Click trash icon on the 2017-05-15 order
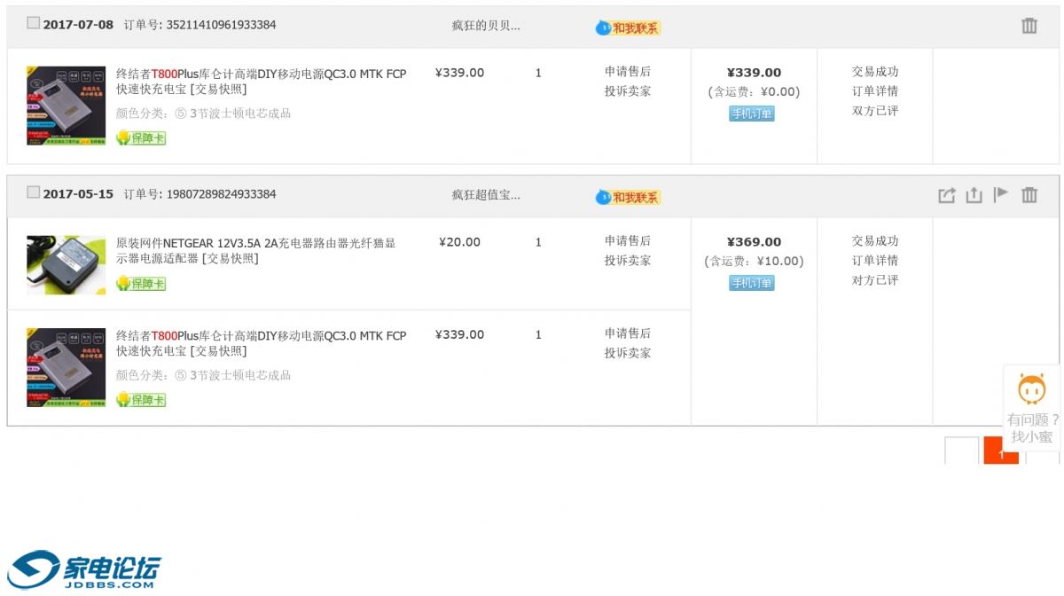The image size is (1064, 596). tap(1029, 195)
